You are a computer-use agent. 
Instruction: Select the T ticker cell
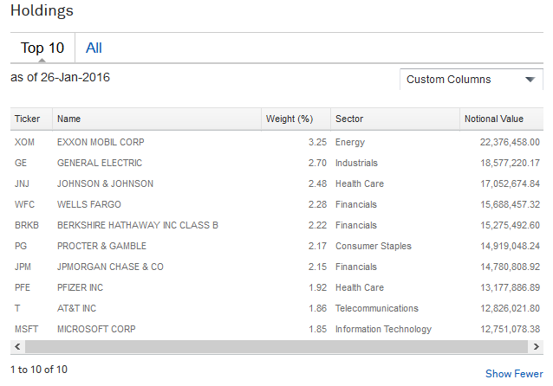coord(17,308)
